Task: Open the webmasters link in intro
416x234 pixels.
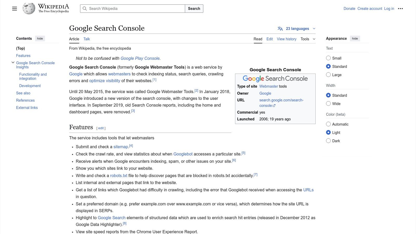Action: click(x=119, y=74)
